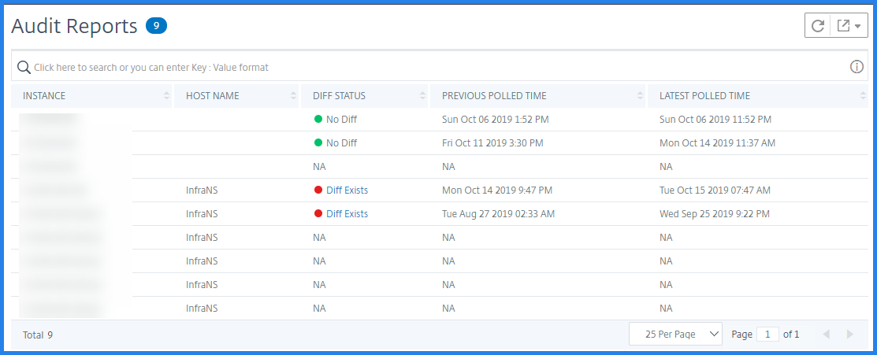The height and width of the screenshot is (355, 877).
Task: Sort by PREVIOUS POLLED TIME arrows
Action: pos(640,96)
